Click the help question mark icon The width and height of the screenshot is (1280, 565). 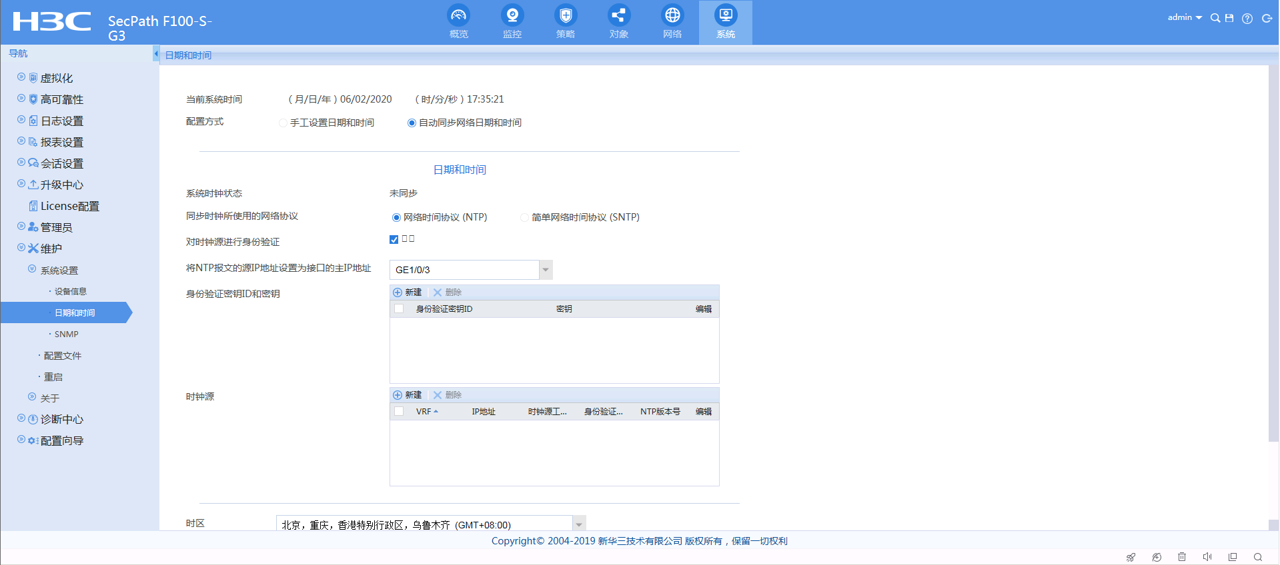tap(1247, 19)
